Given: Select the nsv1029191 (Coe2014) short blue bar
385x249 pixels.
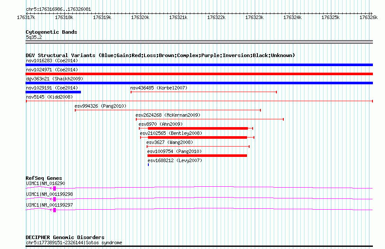Looking at the screenshot, I should point(53,92).
